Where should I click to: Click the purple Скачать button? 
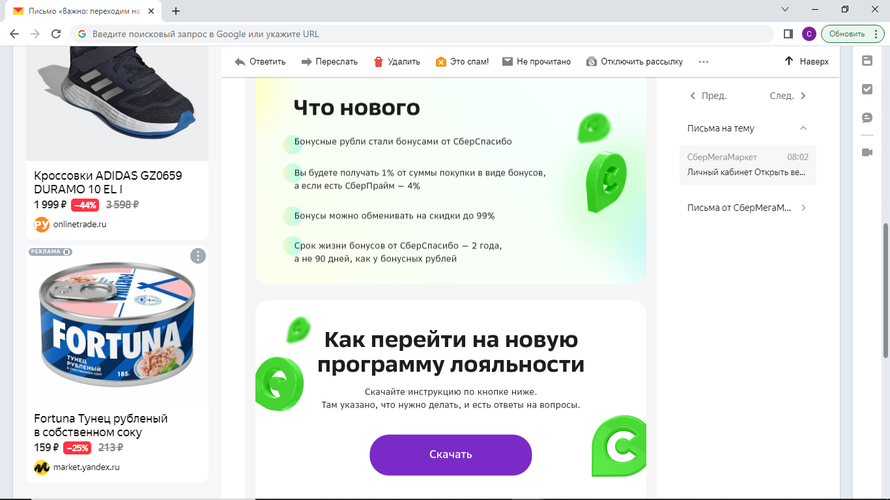451,454
